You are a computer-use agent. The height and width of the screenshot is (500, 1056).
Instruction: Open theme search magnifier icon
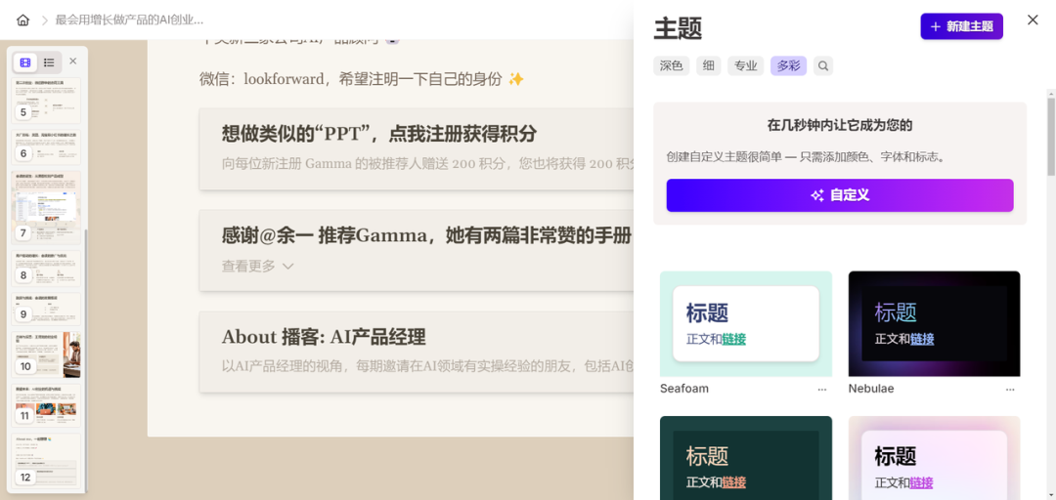(x=823, y=66)
